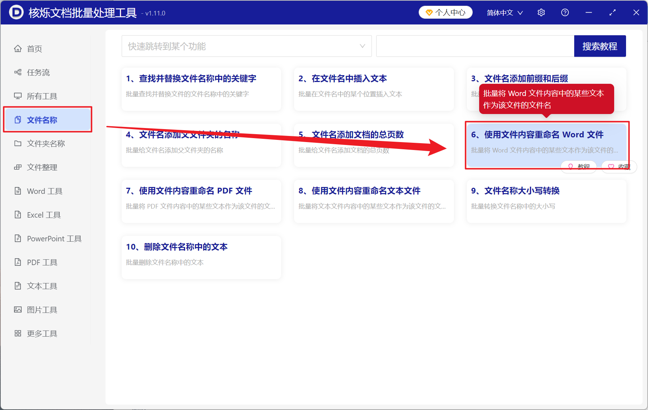Click the PowerPoint 工具 sidebar icon

tap(18, 238)
